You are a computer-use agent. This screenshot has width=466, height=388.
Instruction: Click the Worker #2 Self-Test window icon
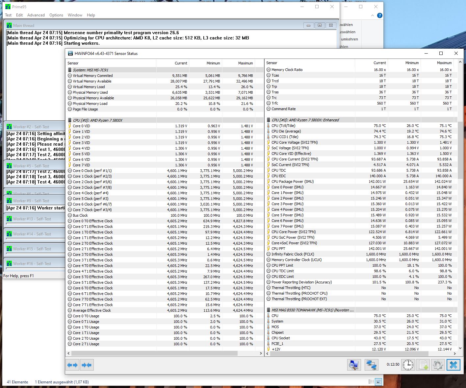9,127
